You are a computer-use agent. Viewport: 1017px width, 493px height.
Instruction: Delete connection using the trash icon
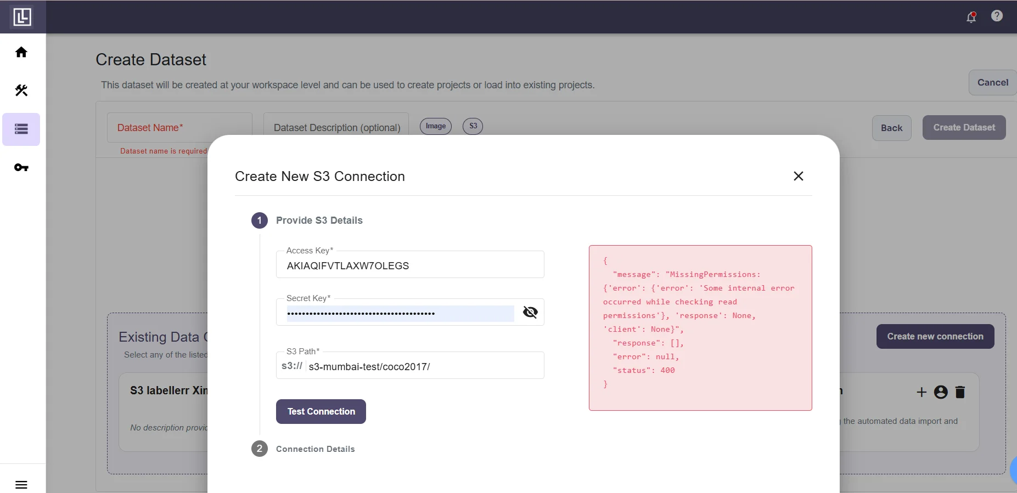click(x=960, y=392)
